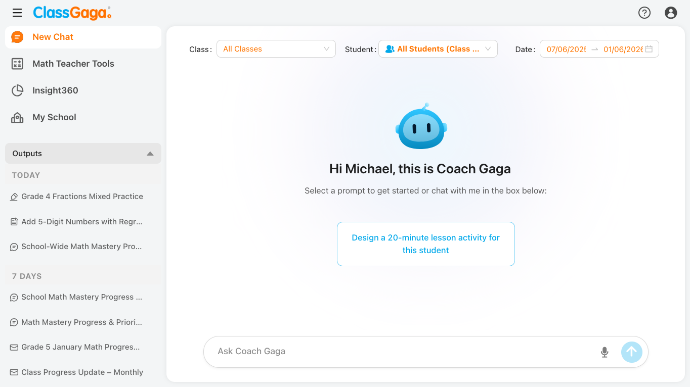Start a New Chat

(x=53, y=37)
